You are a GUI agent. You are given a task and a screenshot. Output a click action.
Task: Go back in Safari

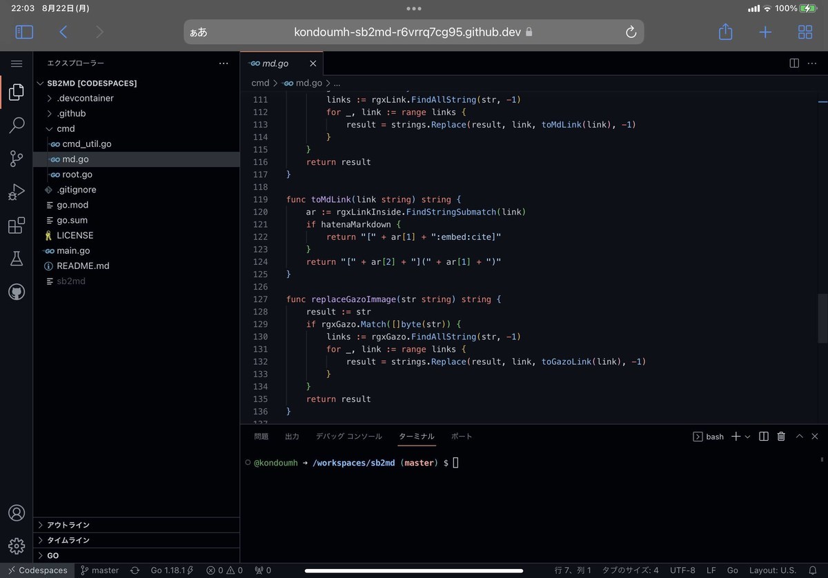point(63,32)
